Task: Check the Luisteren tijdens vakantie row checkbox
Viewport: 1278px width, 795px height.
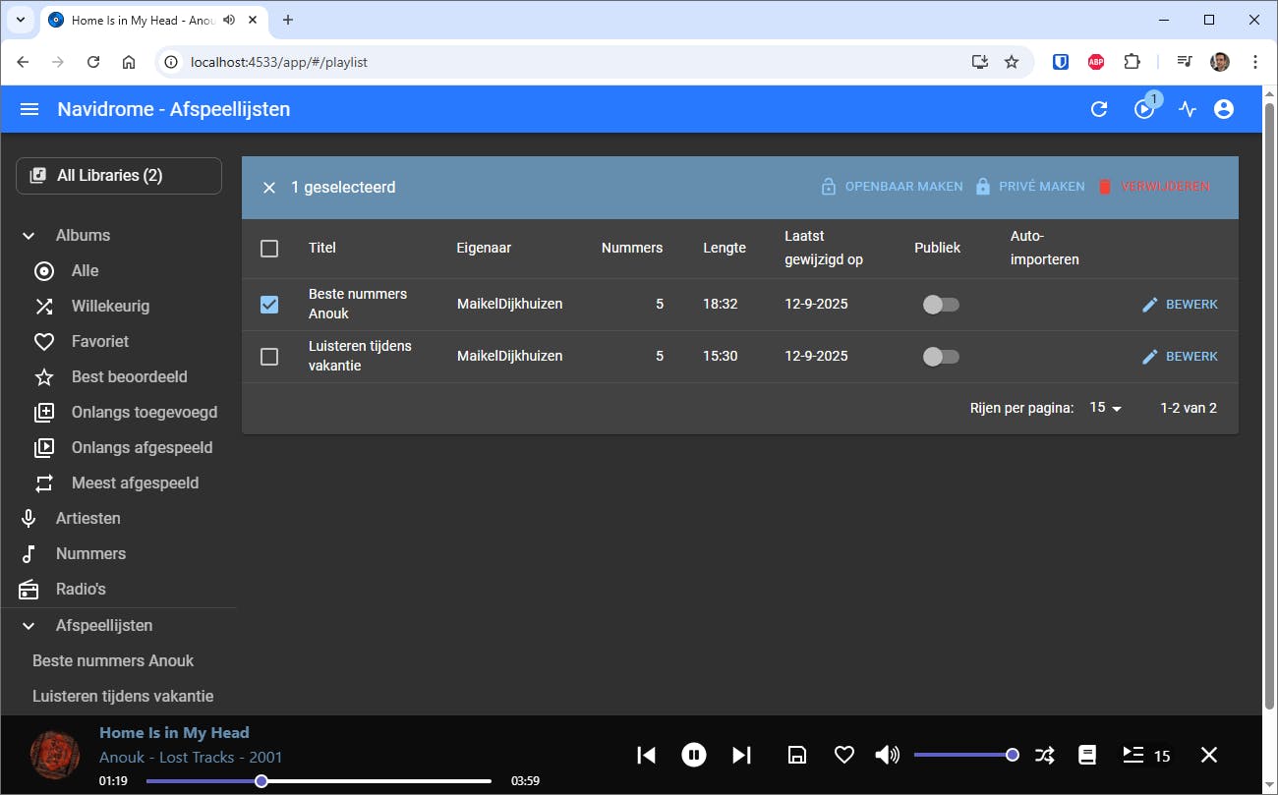Action: click(x=269, y=357)
